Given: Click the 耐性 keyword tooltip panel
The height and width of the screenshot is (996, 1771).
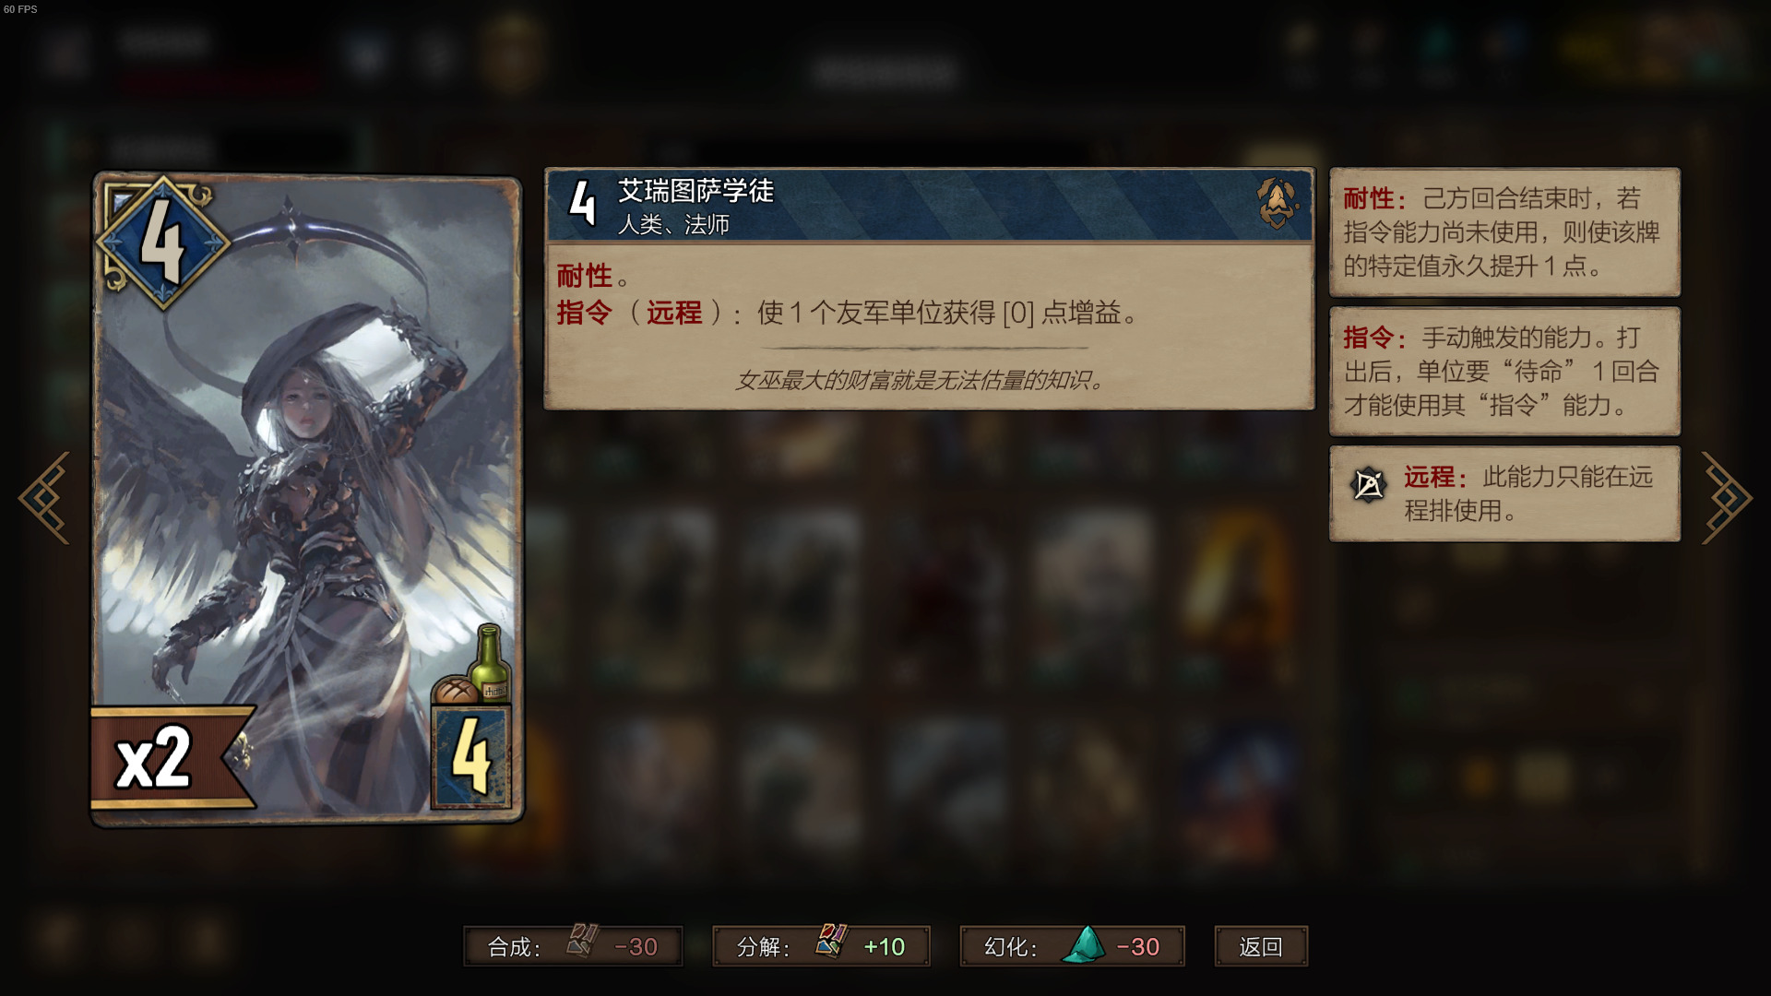Looking at the screenshot, I should pyautogui.click(x=1504, y=231).
